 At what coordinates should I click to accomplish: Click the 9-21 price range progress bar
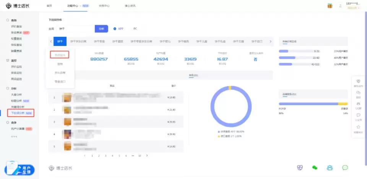(300, 51)
